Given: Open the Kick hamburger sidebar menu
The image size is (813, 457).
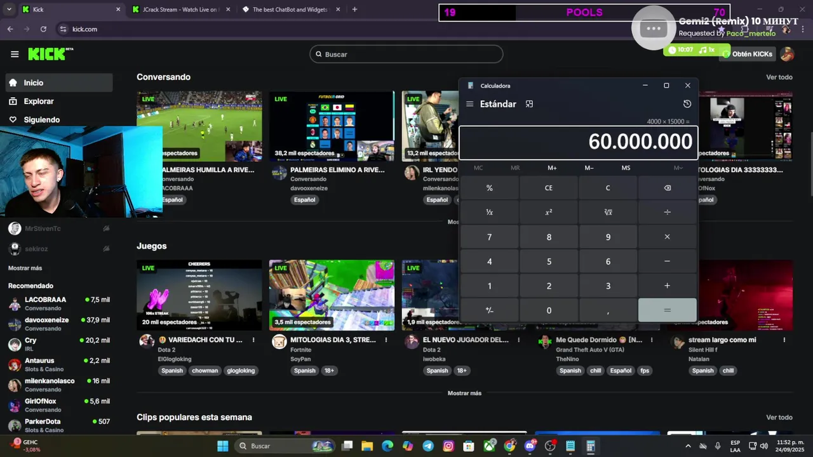Looking at the screenshot, I should (15, 54).
